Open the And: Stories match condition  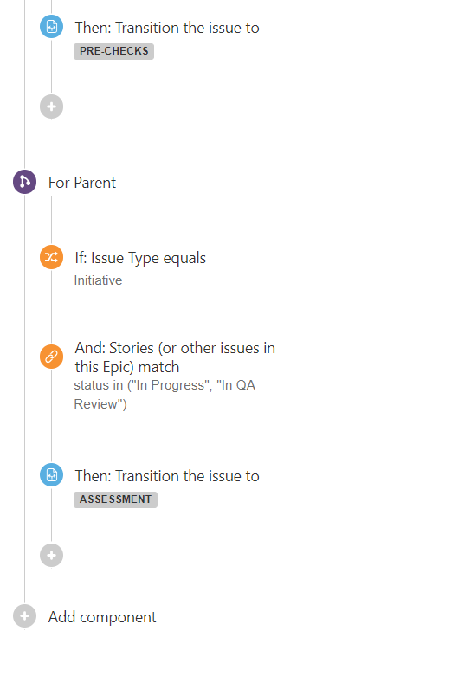click(175, 357)
